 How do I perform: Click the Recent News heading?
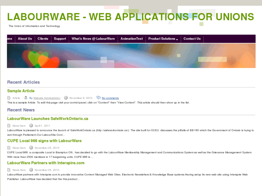[x=21, y=110]
